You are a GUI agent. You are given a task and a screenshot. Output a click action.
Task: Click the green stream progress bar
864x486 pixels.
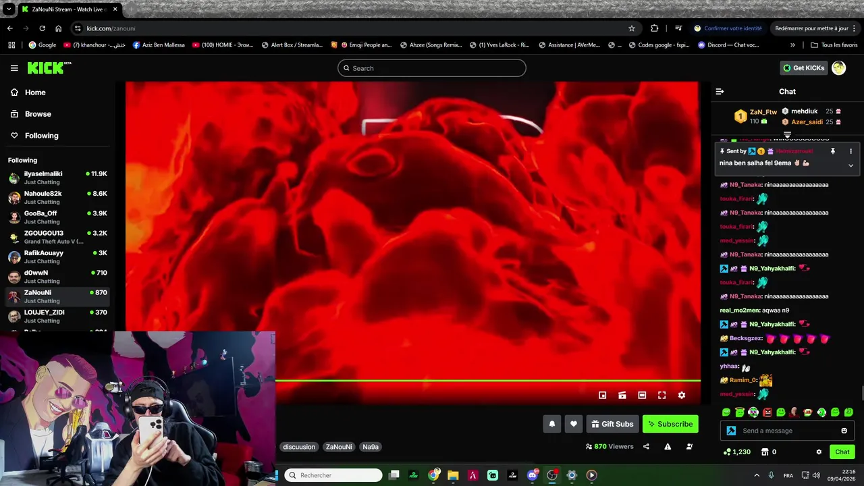(488, 381)
